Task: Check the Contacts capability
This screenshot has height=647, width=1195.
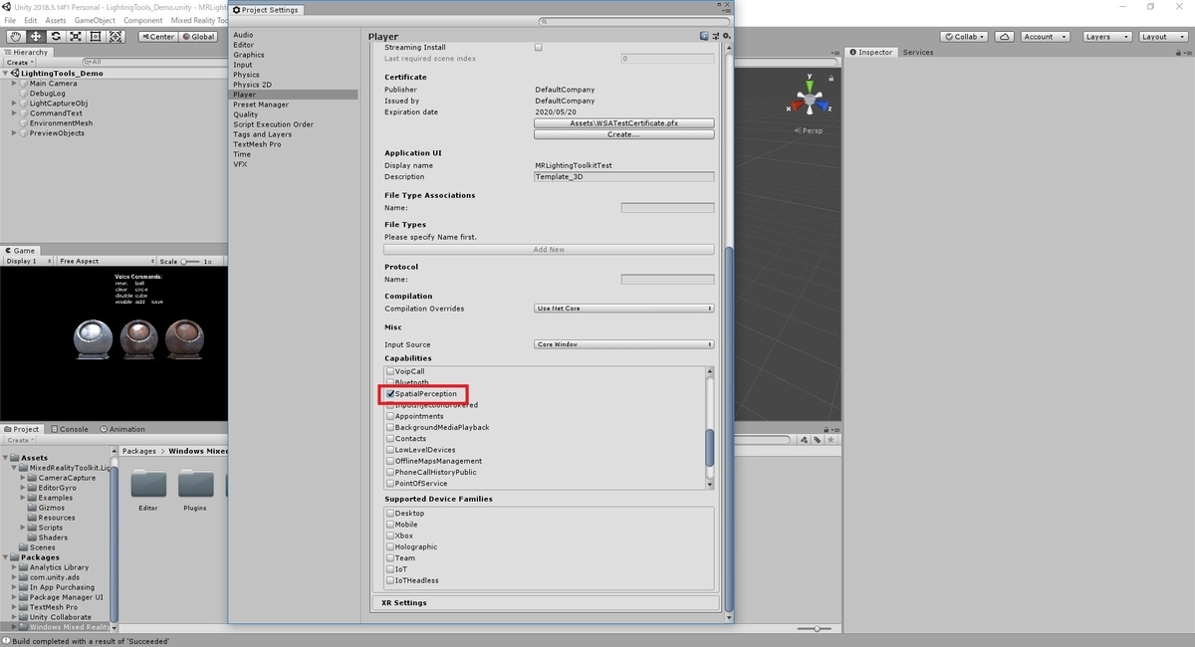Action: [390, 439]
